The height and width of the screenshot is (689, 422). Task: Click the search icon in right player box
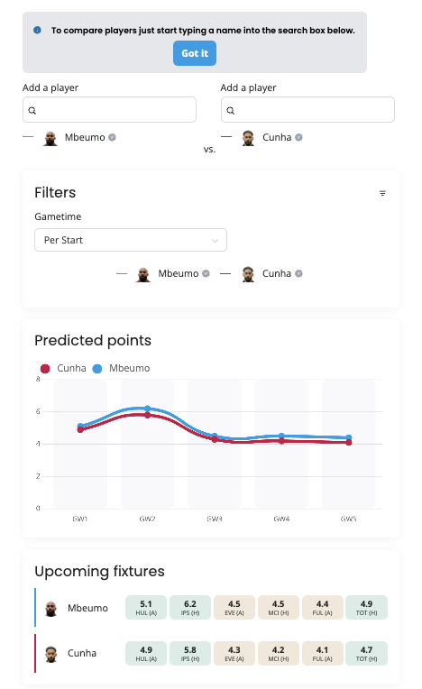click(x=231, y=110)
